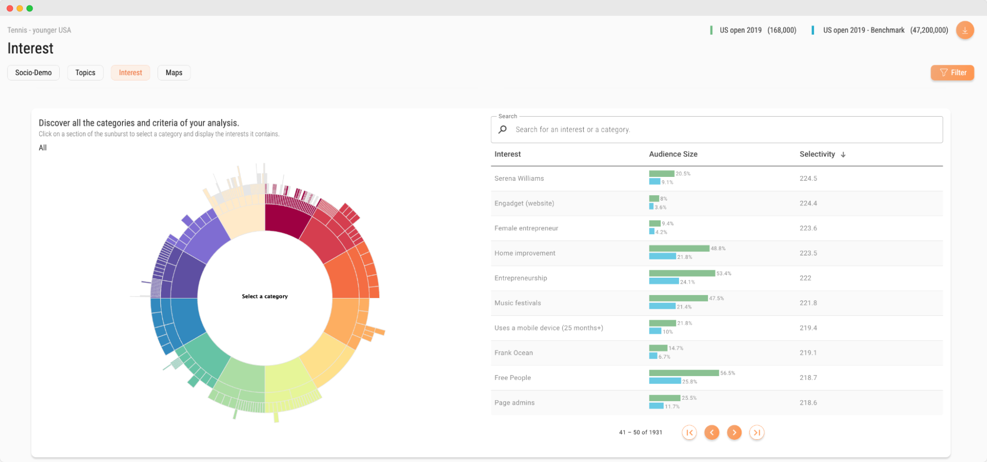Select the Interest tab

[130, 73]
